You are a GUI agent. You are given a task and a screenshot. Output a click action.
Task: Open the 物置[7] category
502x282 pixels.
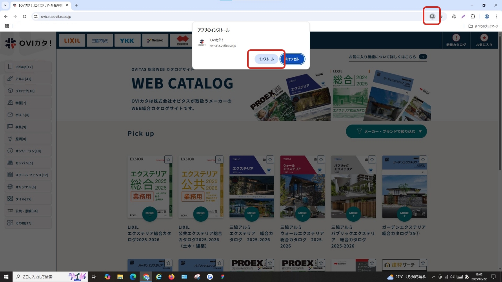pyautogui.click(x=28, y=103)
